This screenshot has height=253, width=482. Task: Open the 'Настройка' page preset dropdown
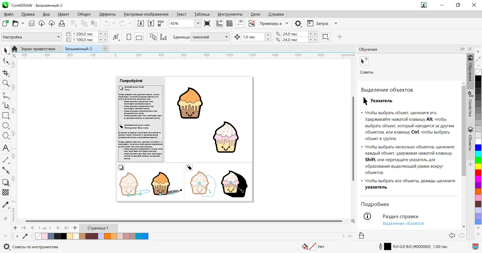click(x=58, y=37)
